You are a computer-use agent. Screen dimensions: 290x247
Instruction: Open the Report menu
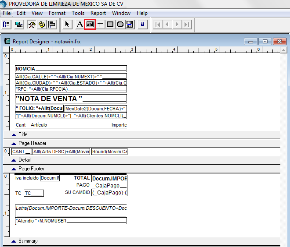click(98, 13)
